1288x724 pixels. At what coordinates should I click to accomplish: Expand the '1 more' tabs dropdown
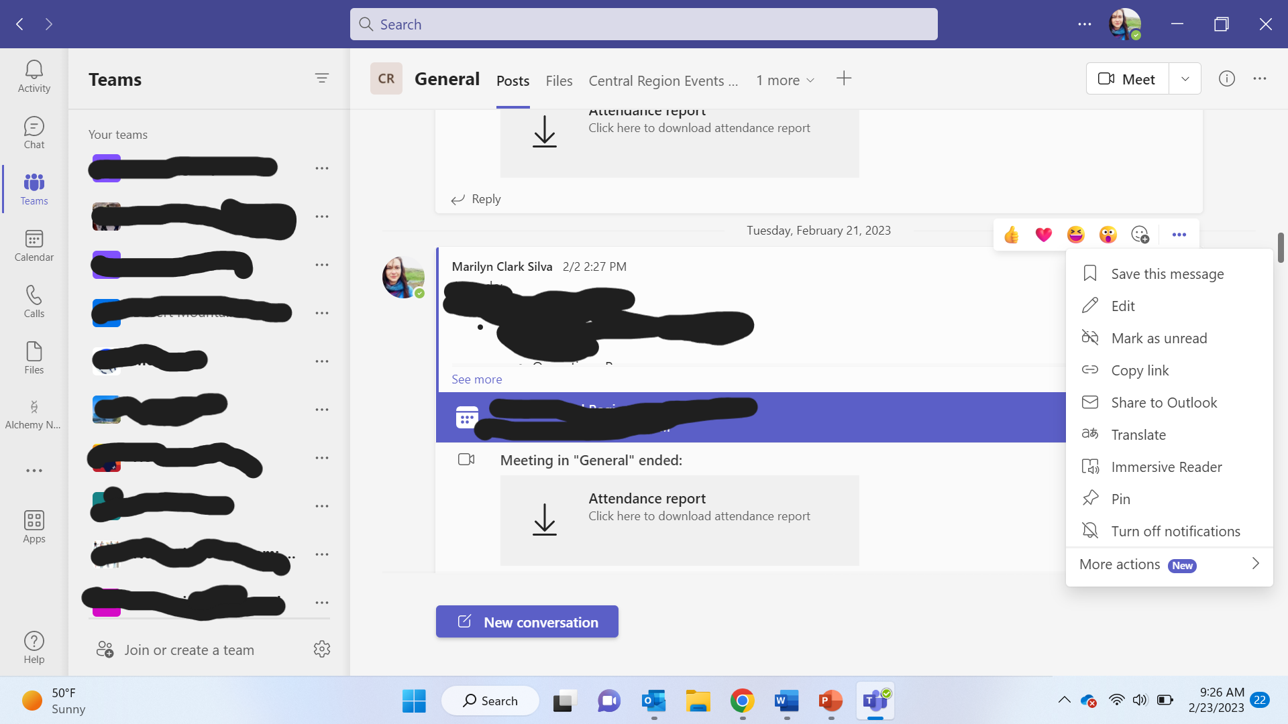785,80
